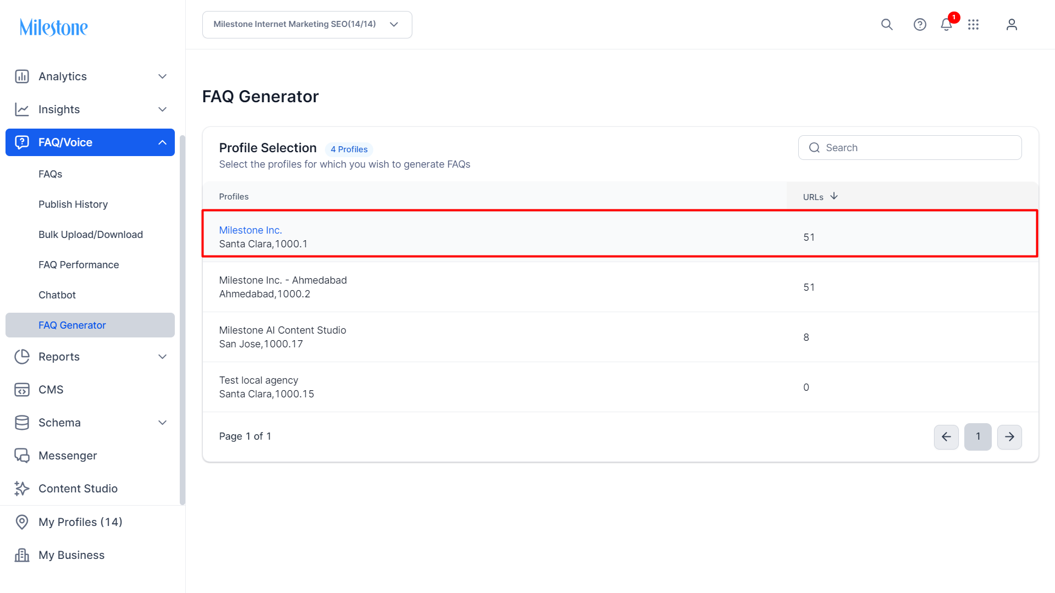The width and height of the screenshot is (1055, 593).
Task: Collapse the FAQ/Voice menu chevron
Action: [162, 142]
